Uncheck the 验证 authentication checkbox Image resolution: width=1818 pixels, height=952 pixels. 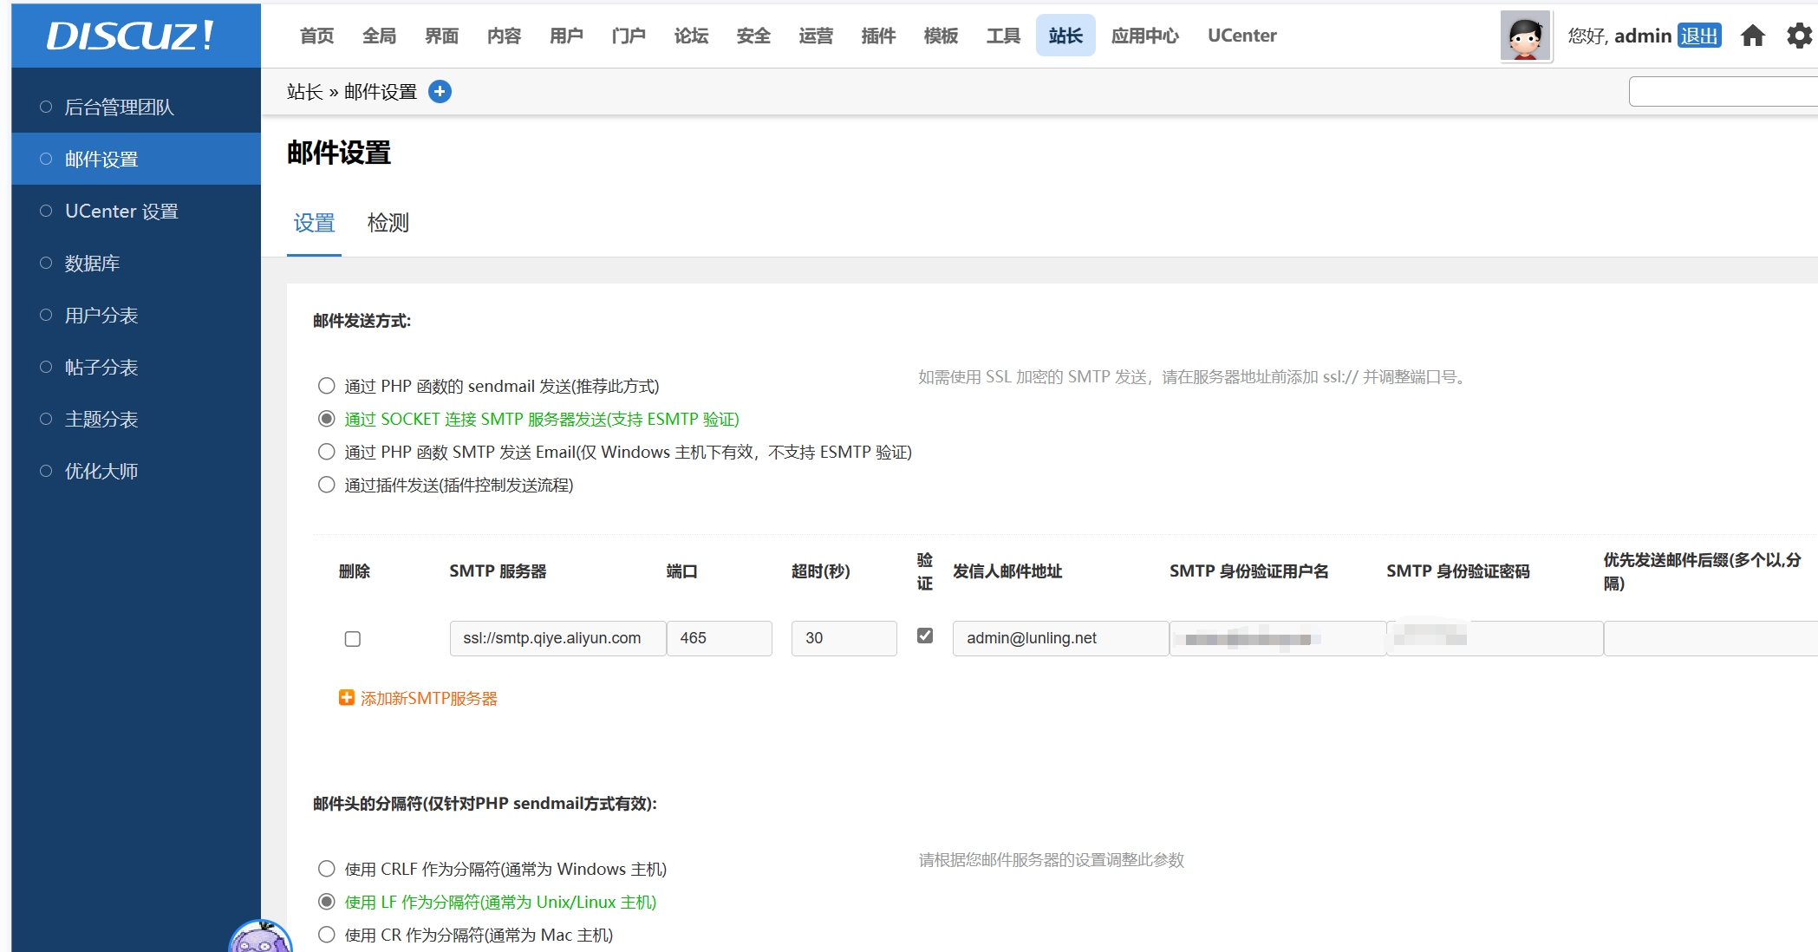click(925, 636)
